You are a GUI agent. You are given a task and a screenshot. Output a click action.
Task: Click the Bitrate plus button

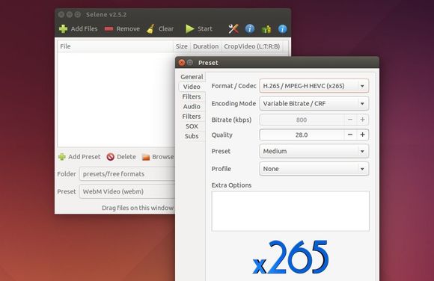click(363, 120)
